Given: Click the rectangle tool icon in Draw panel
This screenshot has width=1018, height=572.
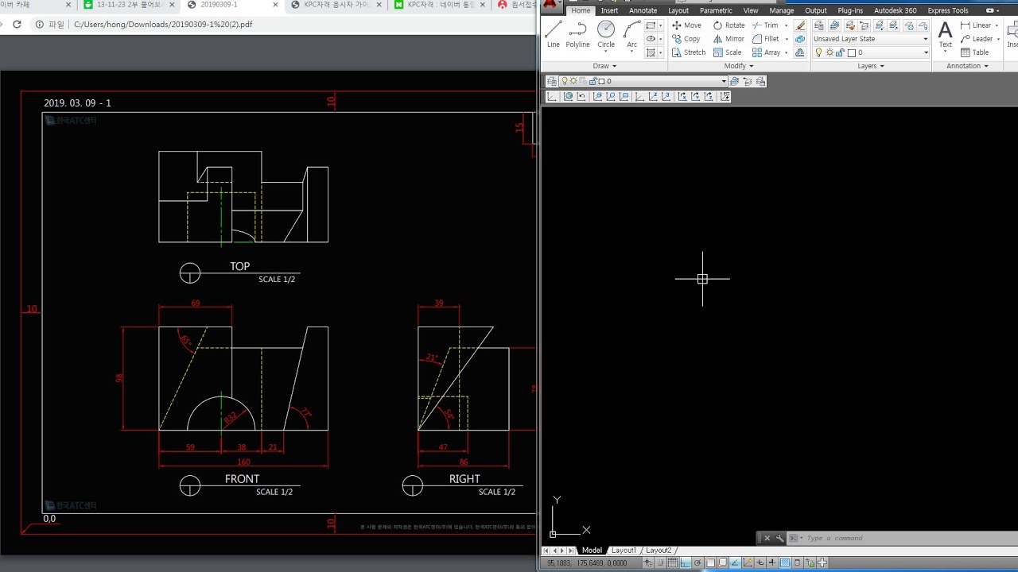Looking at the screenshot, I should 651,25.
